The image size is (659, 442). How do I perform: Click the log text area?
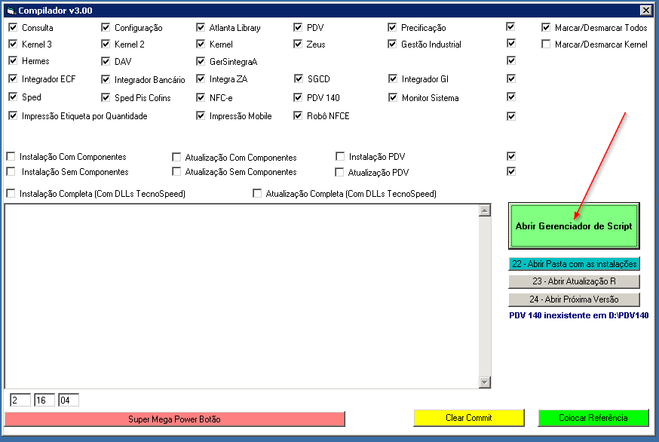pos(242,296)
